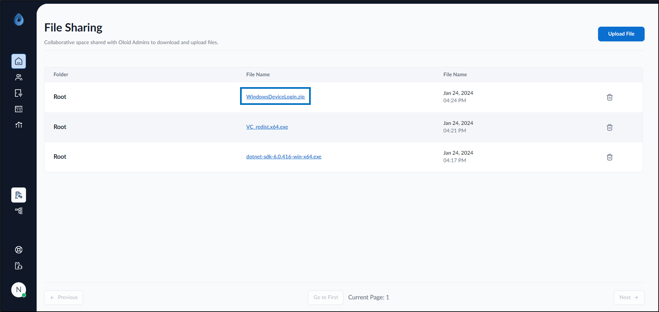
Task: Open the clipboard icon above the avatar
Action: point(19,266)
